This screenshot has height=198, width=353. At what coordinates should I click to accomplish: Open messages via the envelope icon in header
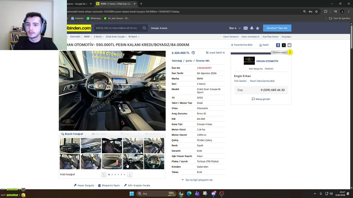[x=245, y=28]
